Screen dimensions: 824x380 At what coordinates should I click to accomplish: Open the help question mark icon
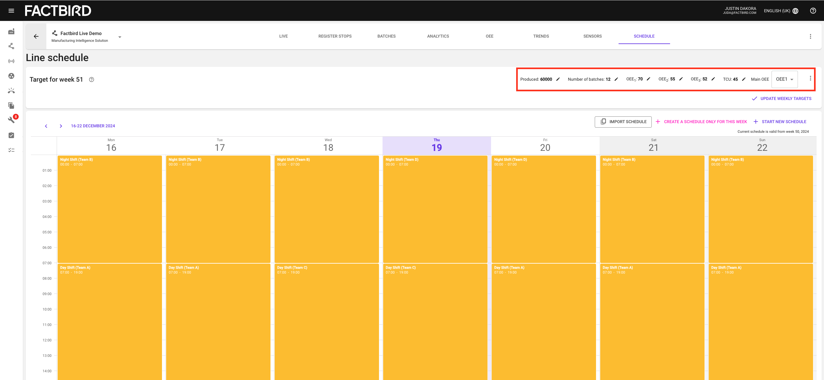tap(813, 11)
